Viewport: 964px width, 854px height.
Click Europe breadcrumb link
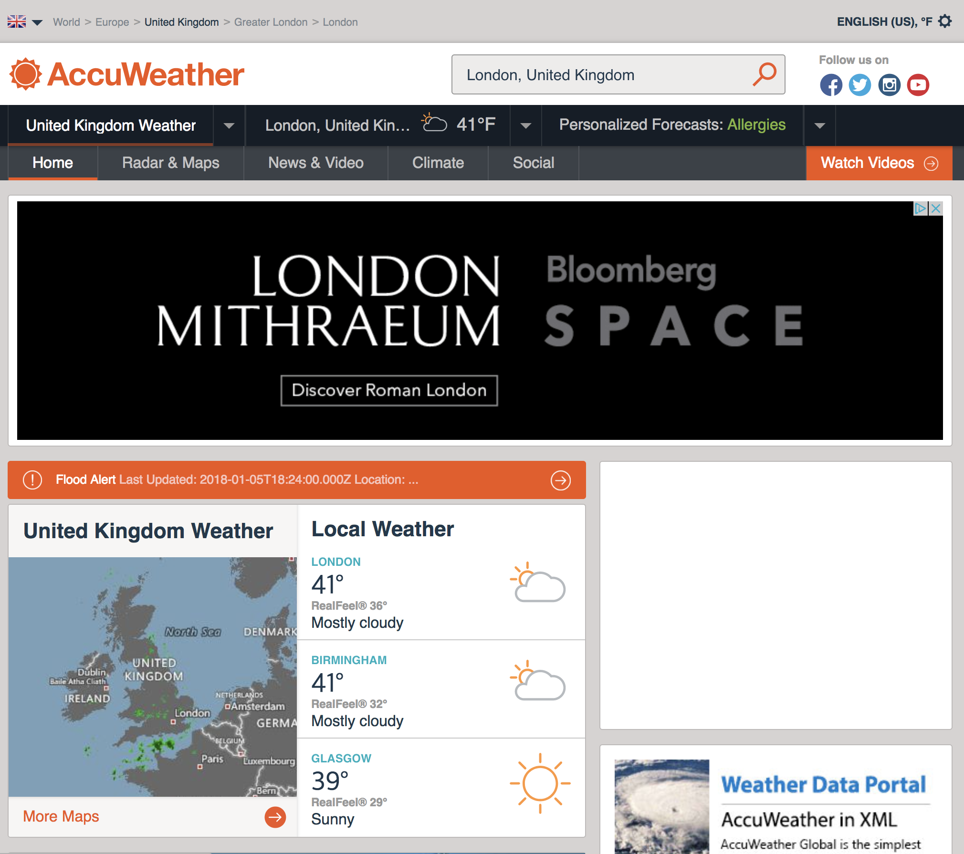pyautogui.click(x=112, y=22)
